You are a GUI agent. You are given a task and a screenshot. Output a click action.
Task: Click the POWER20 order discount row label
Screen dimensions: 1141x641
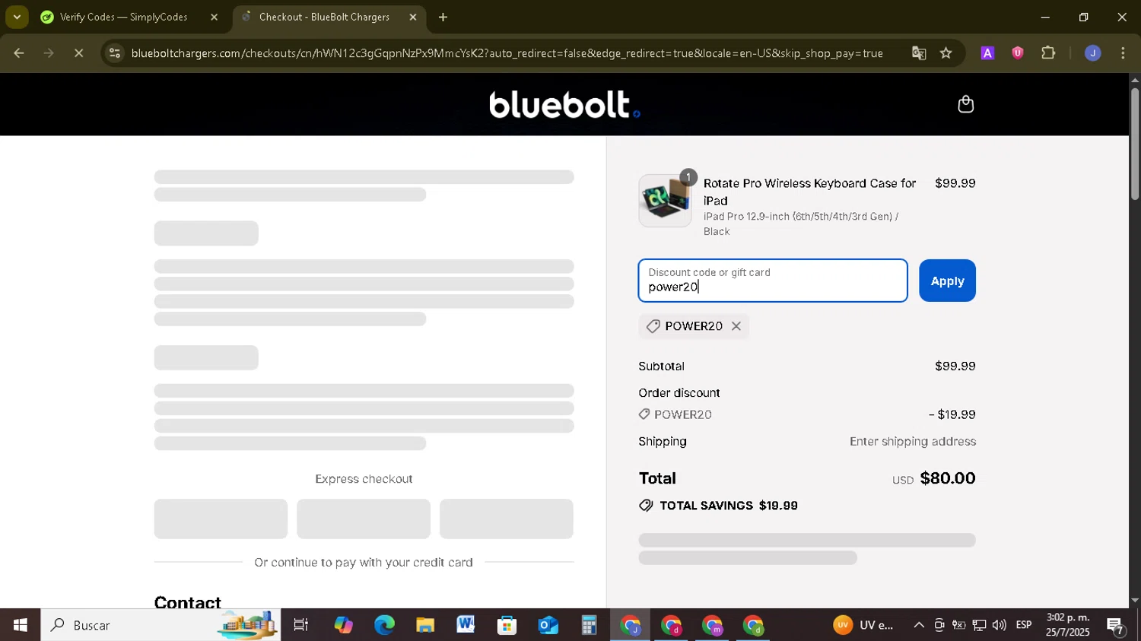682,414
